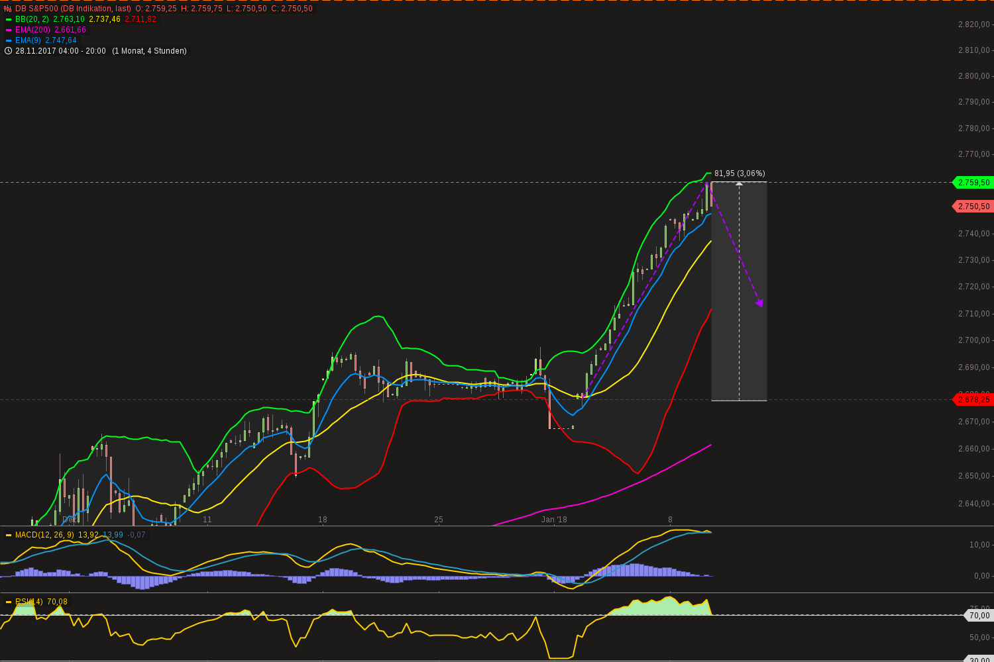Click the blue EMA(9) color marker
This screenshot has height=662, width=994.
[x=9, y=40]
